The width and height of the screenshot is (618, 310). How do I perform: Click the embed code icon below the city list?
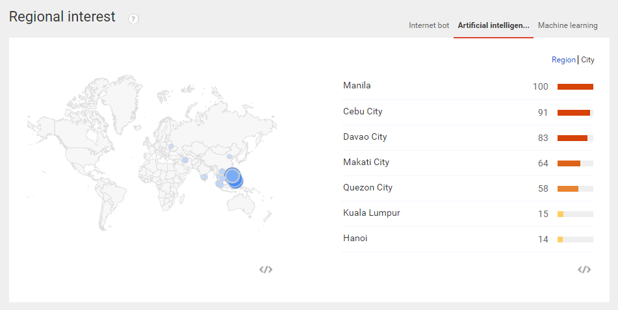584,269
